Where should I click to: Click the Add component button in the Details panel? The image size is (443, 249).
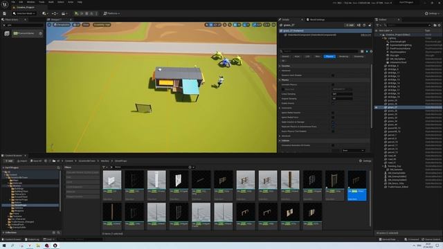pyautogui.click(x=350, y=25)
